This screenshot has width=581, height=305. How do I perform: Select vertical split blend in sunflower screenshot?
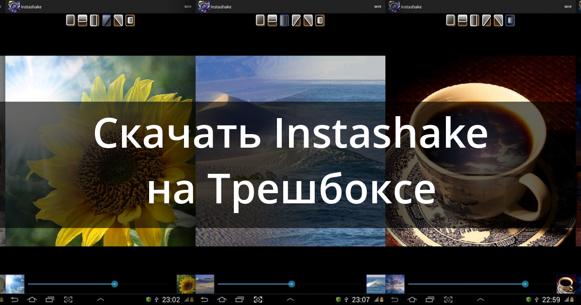[x=94, y=20]
